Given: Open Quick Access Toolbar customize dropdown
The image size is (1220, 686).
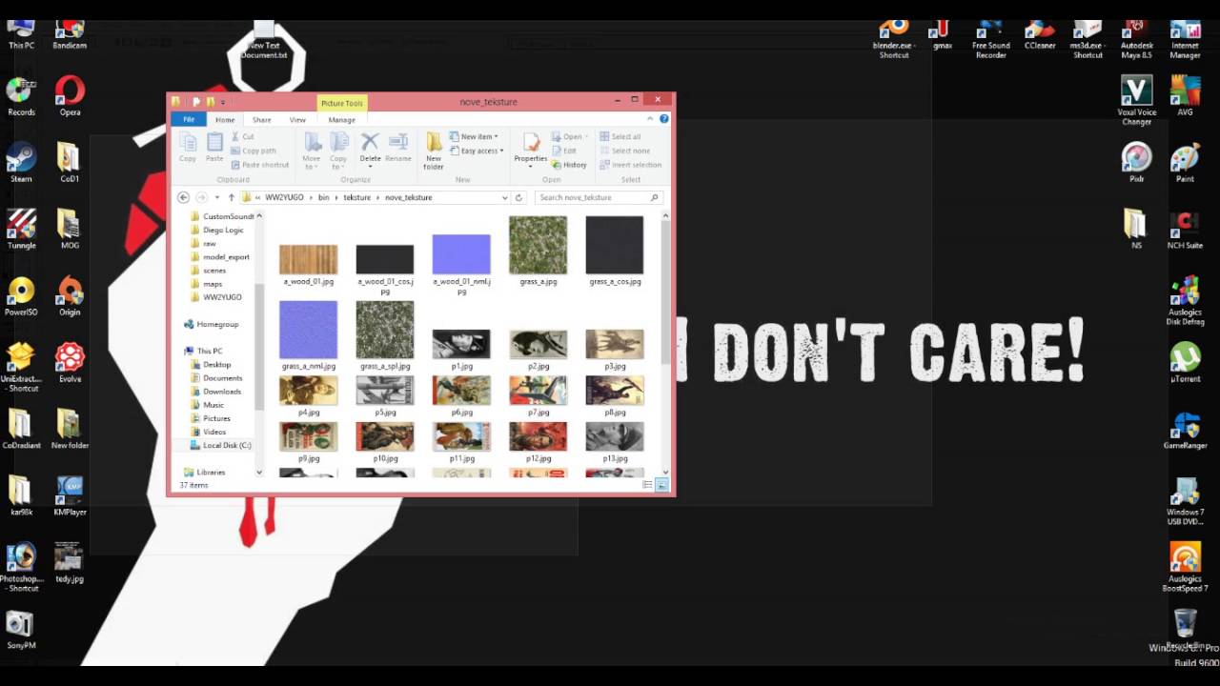Looking at the screenshot, I should click(x=223, y=102).
